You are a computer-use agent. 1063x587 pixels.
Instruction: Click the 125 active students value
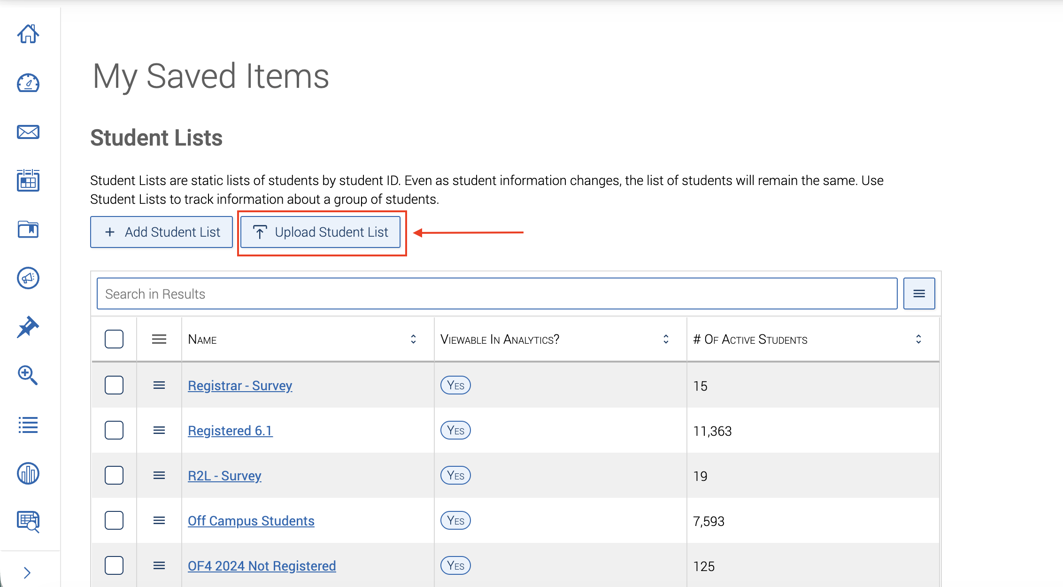pyautogui.click(x=704, y=566)
